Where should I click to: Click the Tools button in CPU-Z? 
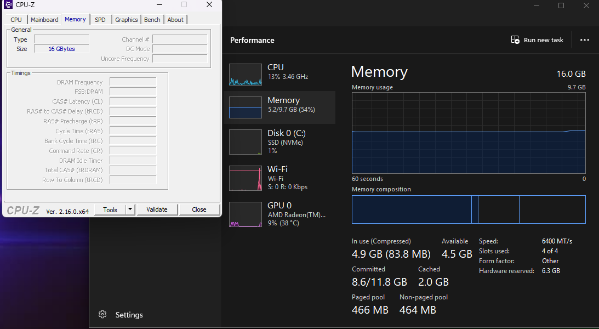pos(110,209)
